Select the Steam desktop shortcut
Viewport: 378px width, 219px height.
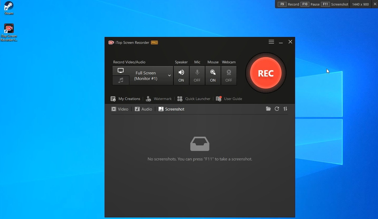[9, 8]
